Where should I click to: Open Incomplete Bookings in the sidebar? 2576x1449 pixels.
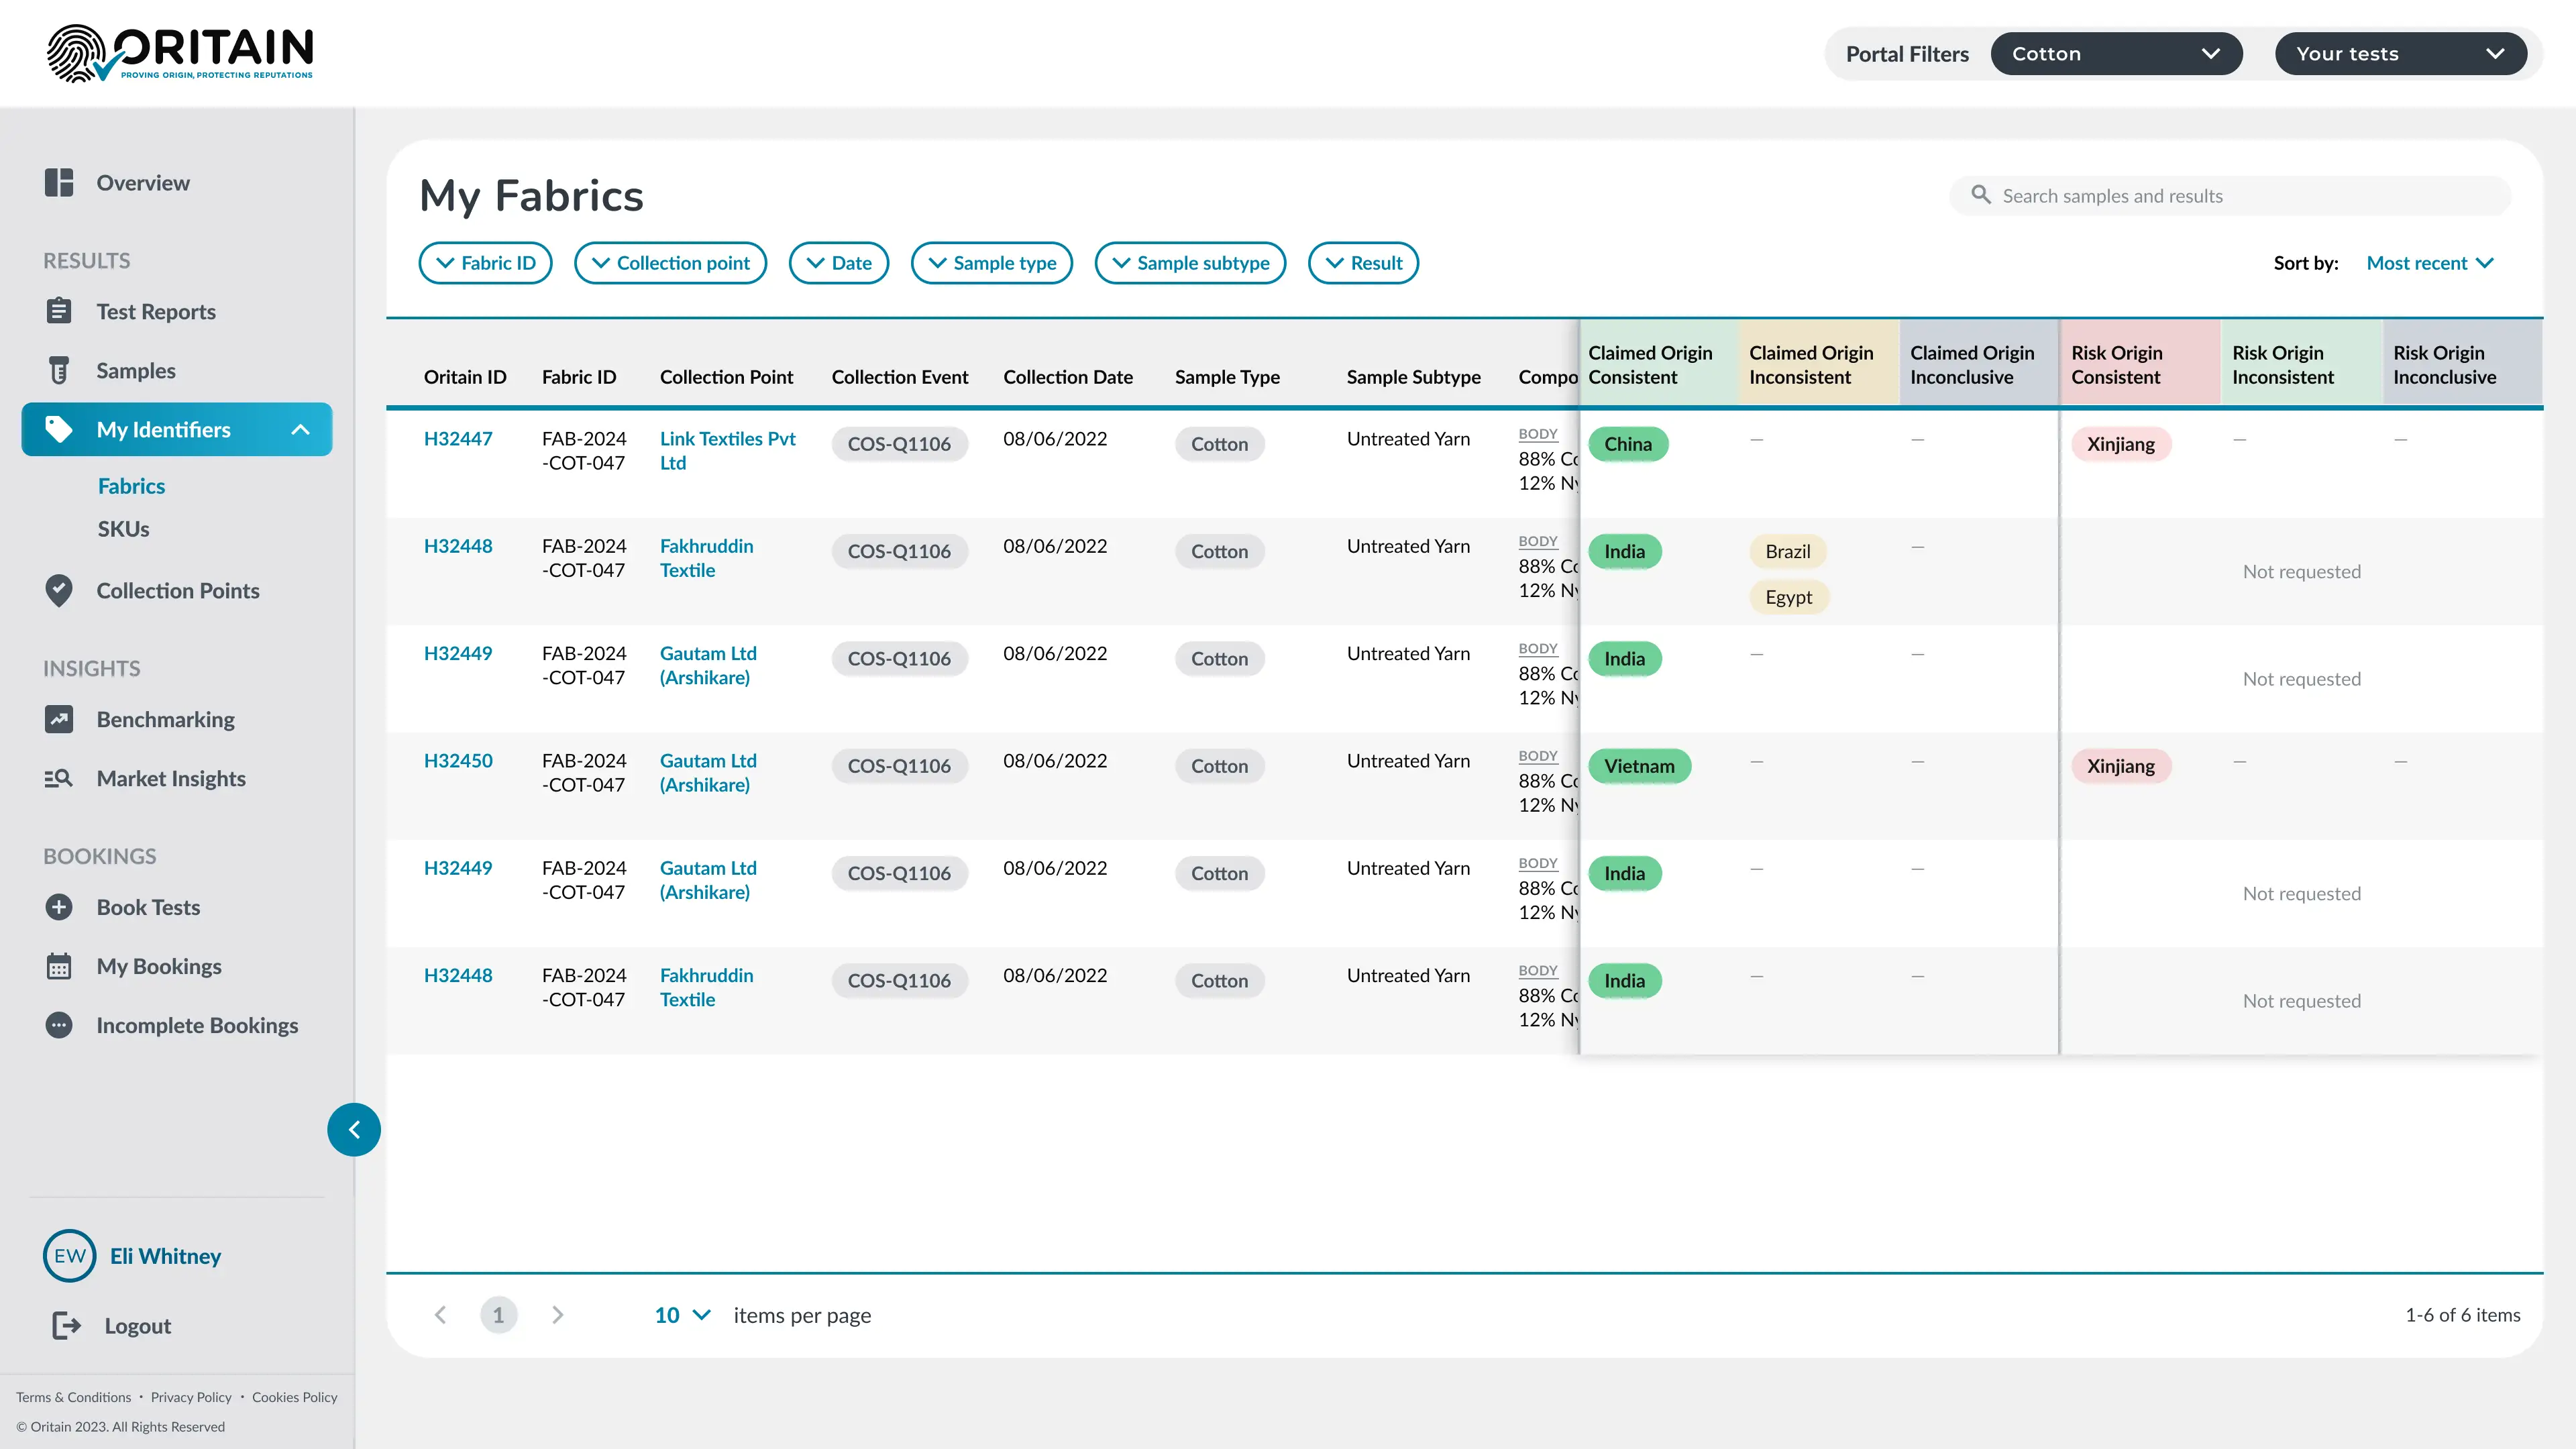[x=197, y=1025]
